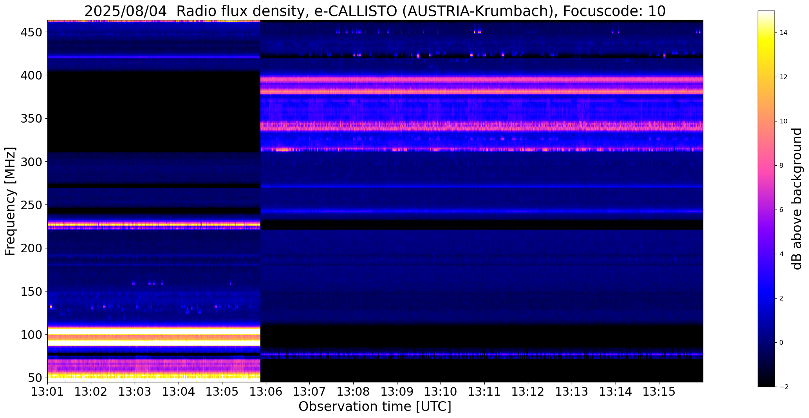Click the plot title mentioning e-CALLISTO AUSTRIA-Krumbach
This screenshot has height=418, width=809.
(x=375, y=11)
